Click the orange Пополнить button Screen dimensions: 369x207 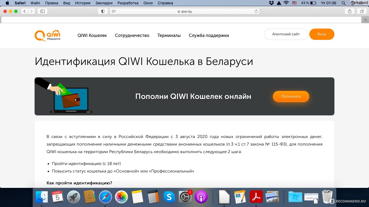click(x=291, y=96)
